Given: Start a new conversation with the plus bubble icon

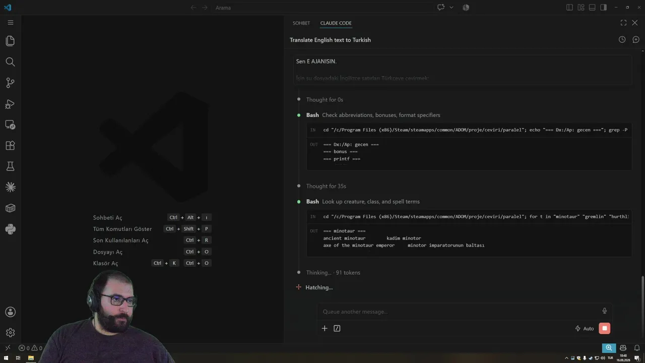Looking at the screenshot, I should point(636,39).
